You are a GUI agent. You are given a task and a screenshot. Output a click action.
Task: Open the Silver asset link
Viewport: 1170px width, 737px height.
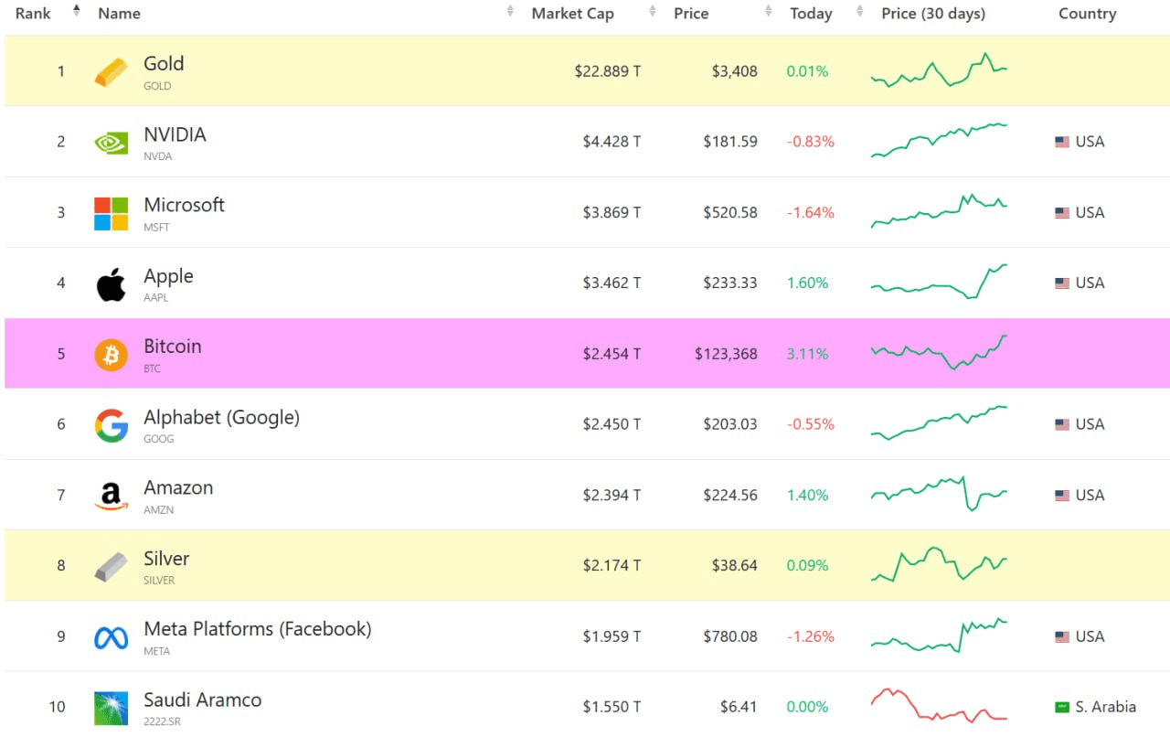click(x=166, y=559)
